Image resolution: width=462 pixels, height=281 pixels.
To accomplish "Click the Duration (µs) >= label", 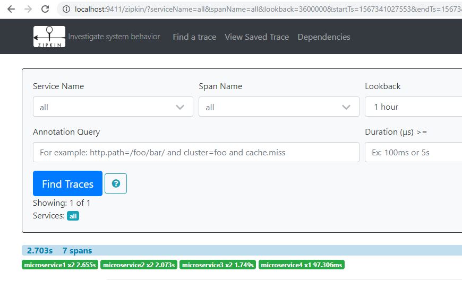I will (x=396, y=132).
